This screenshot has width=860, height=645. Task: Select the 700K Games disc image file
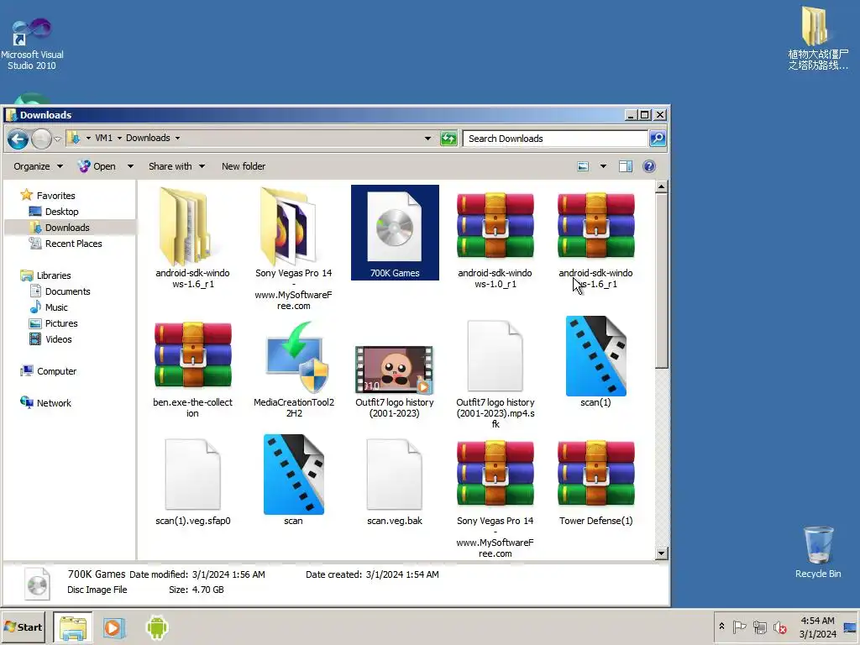click(395, 233)
